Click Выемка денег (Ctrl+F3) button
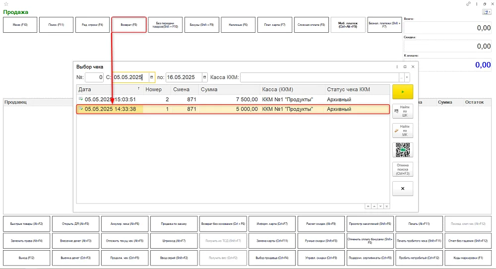Image resolution: width=496 pixels, height=269 pixels. coord(75,258)
